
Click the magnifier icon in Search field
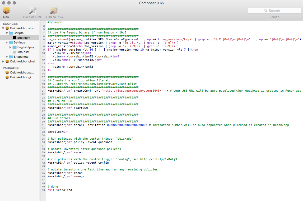265,11
